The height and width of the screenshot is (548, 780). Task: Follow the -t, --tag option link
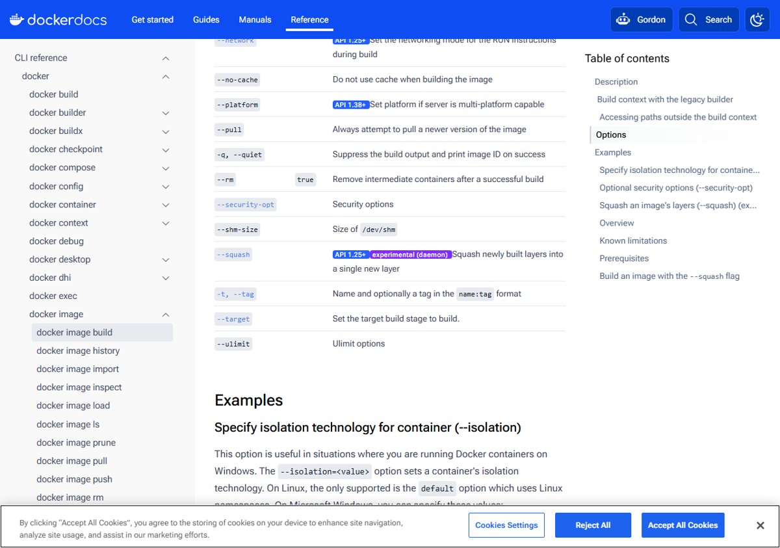tap(235, 294)
